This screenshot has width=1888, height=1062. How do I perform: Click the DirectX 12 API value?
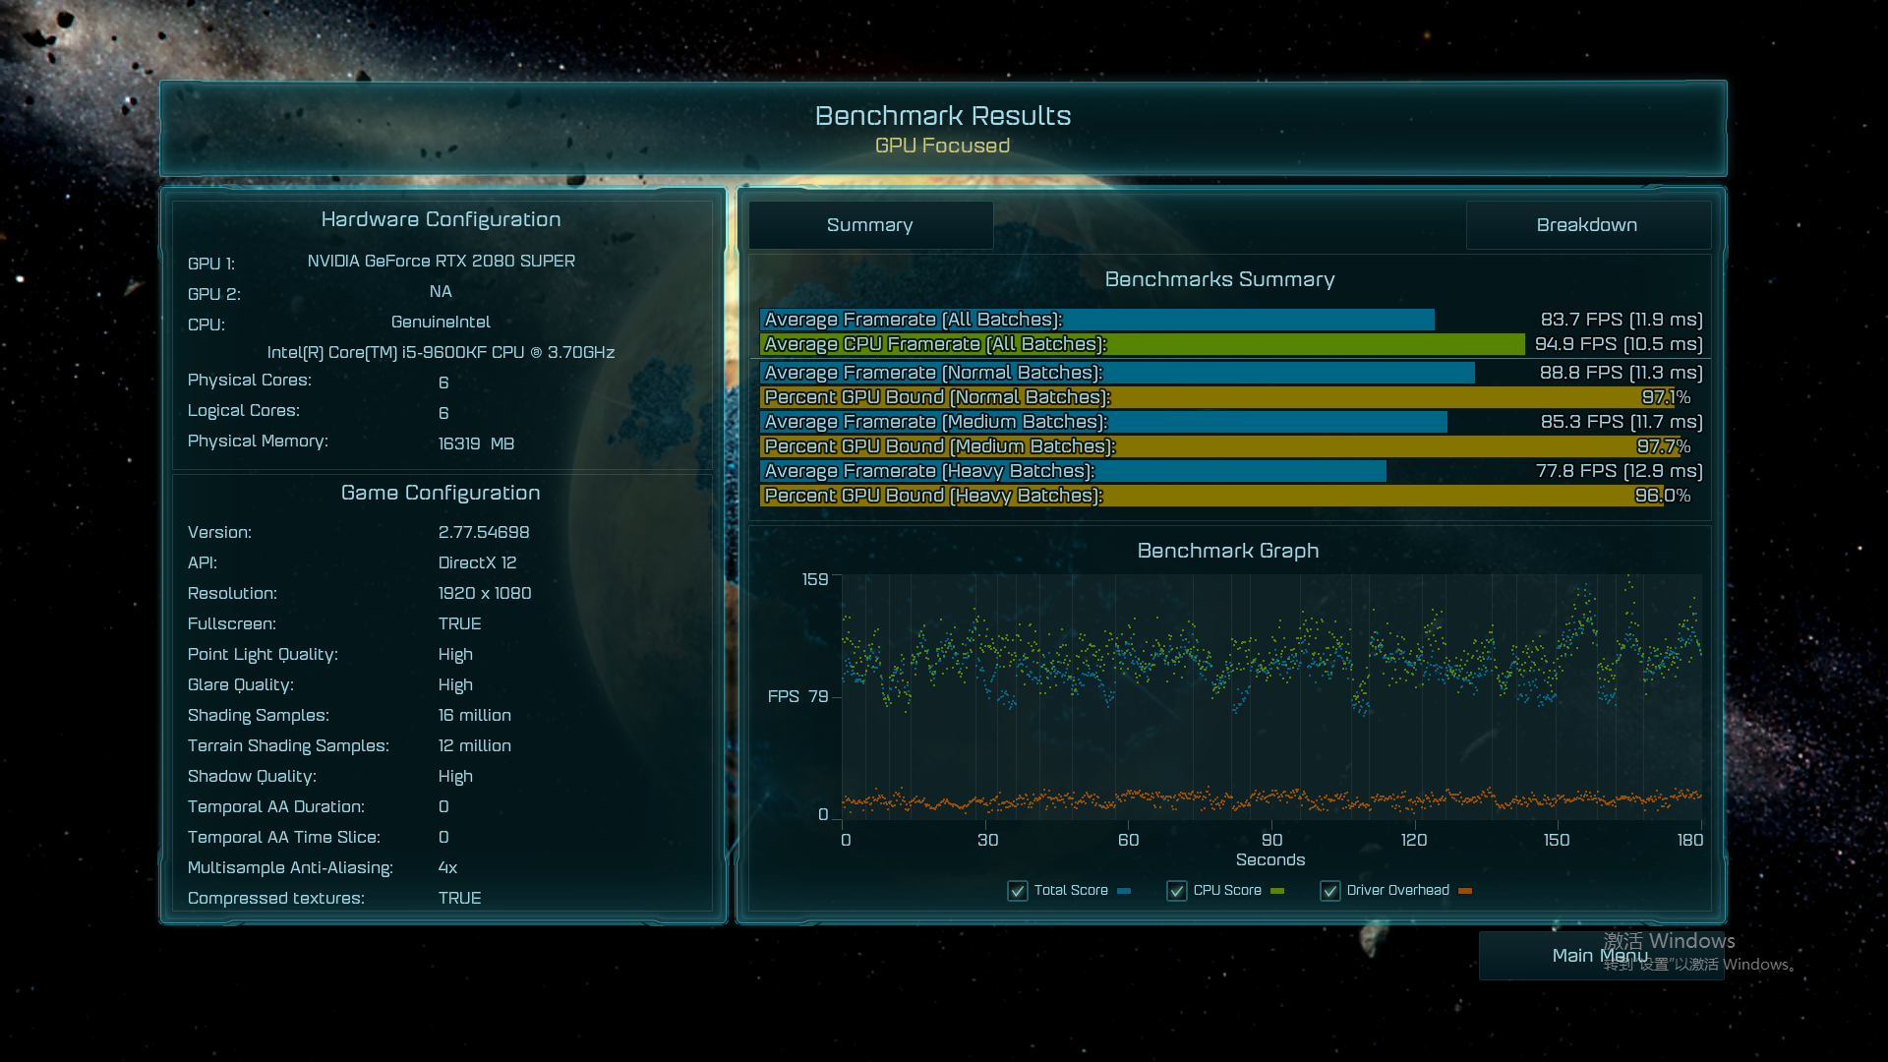point(477,562)
